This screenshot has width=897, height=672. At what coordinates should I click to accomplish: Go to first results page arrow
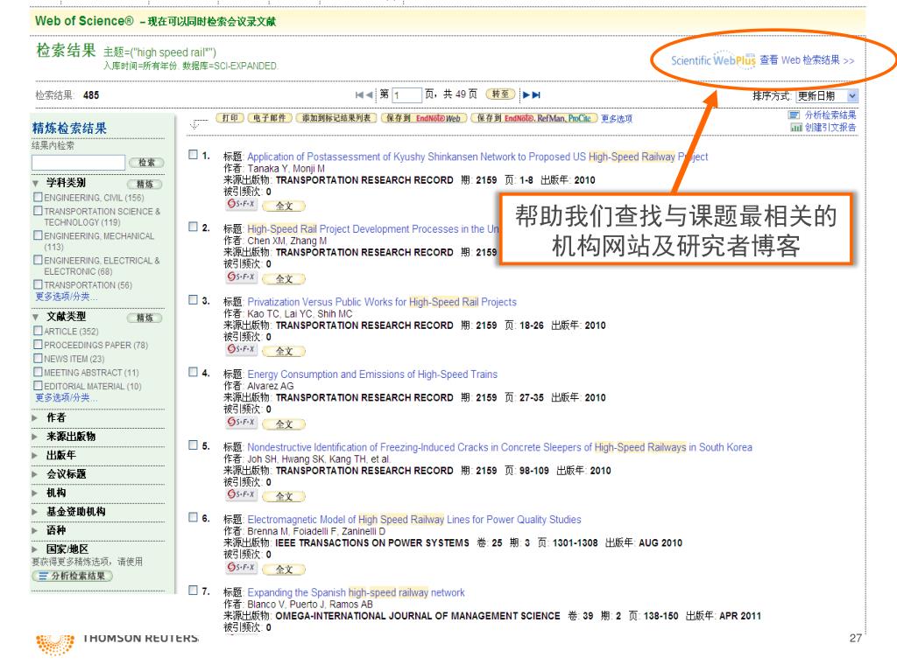pos(359,94)
